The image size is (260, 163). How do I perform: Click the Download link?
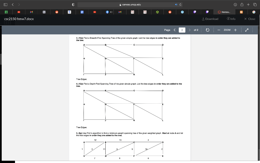(x=210, y=19)
